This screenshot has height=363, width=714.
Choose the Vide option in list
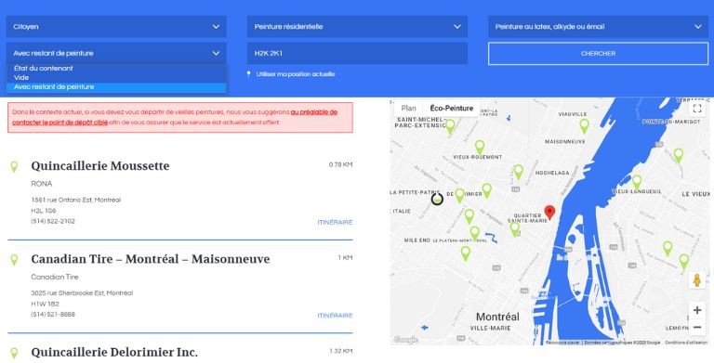click(x=116, y=77)
